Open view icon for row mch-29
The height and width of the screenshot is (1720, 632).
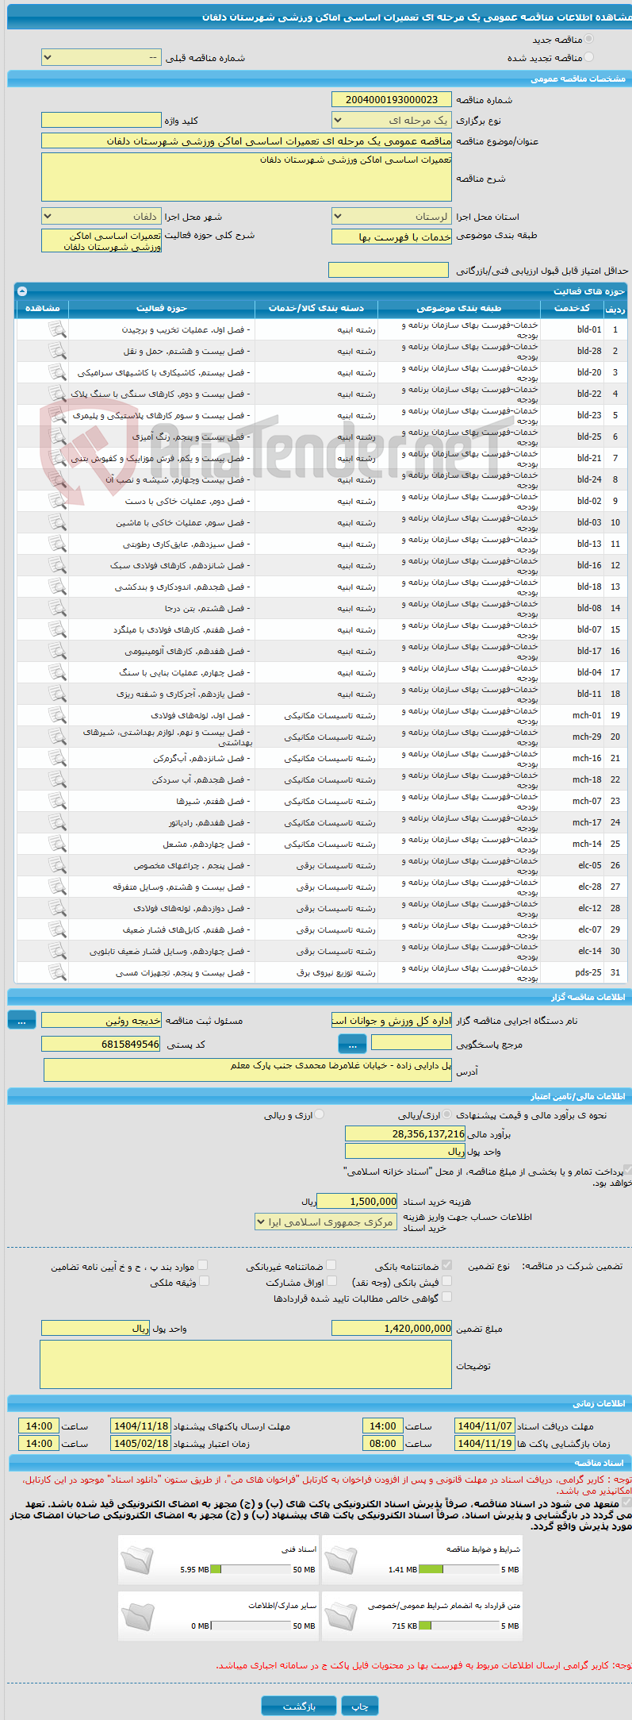57,737
